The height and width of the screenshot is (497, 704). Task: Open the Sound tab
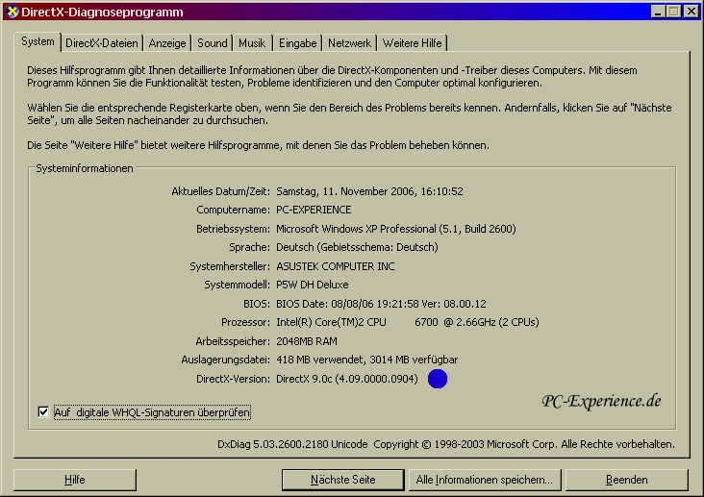pos(213,43)
